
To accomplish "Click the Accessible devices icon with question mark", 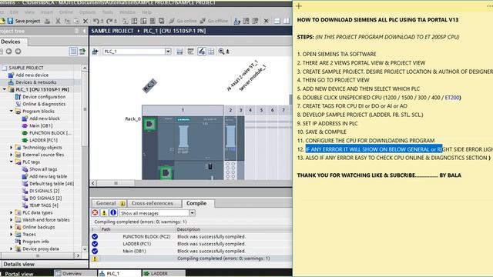I will click(x=237, y=21).
